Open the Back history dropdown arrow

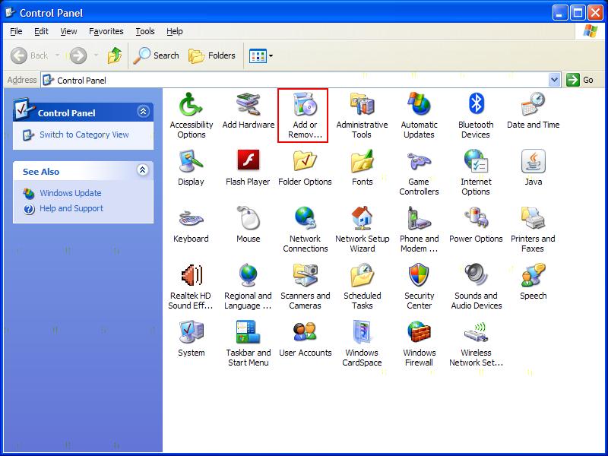58,55
